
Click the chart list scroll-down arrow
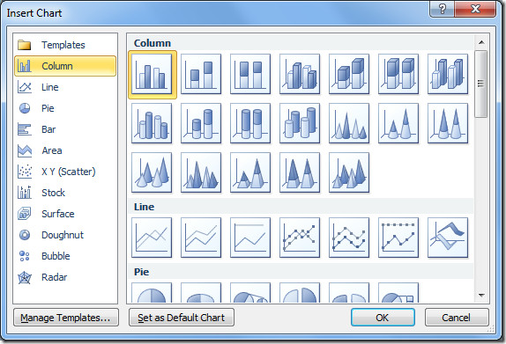[481, 296]
